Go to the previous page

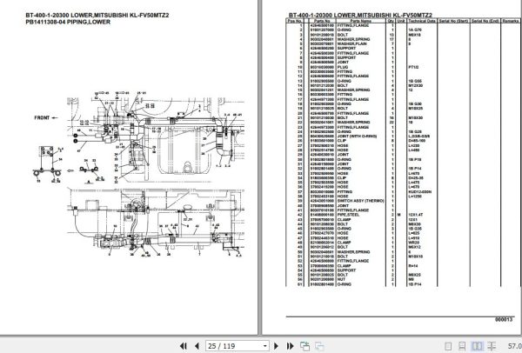[x=197, y=346]
